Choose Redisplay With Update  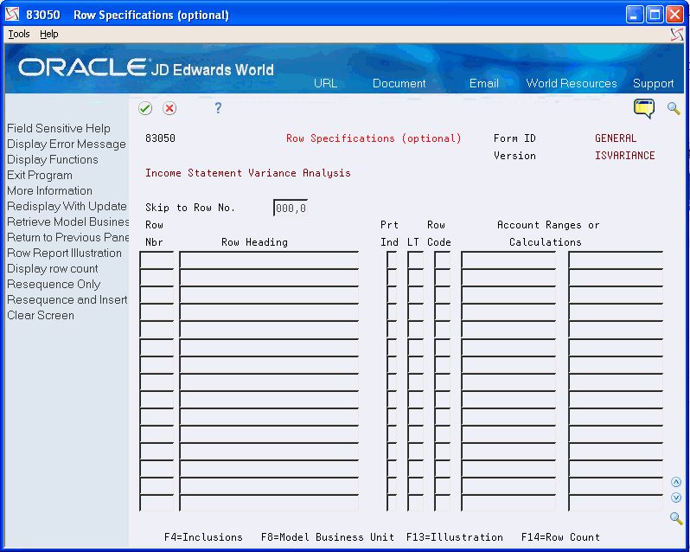tap(67, 206)
